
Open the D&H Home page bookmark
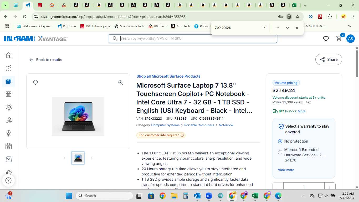point(95,26)
